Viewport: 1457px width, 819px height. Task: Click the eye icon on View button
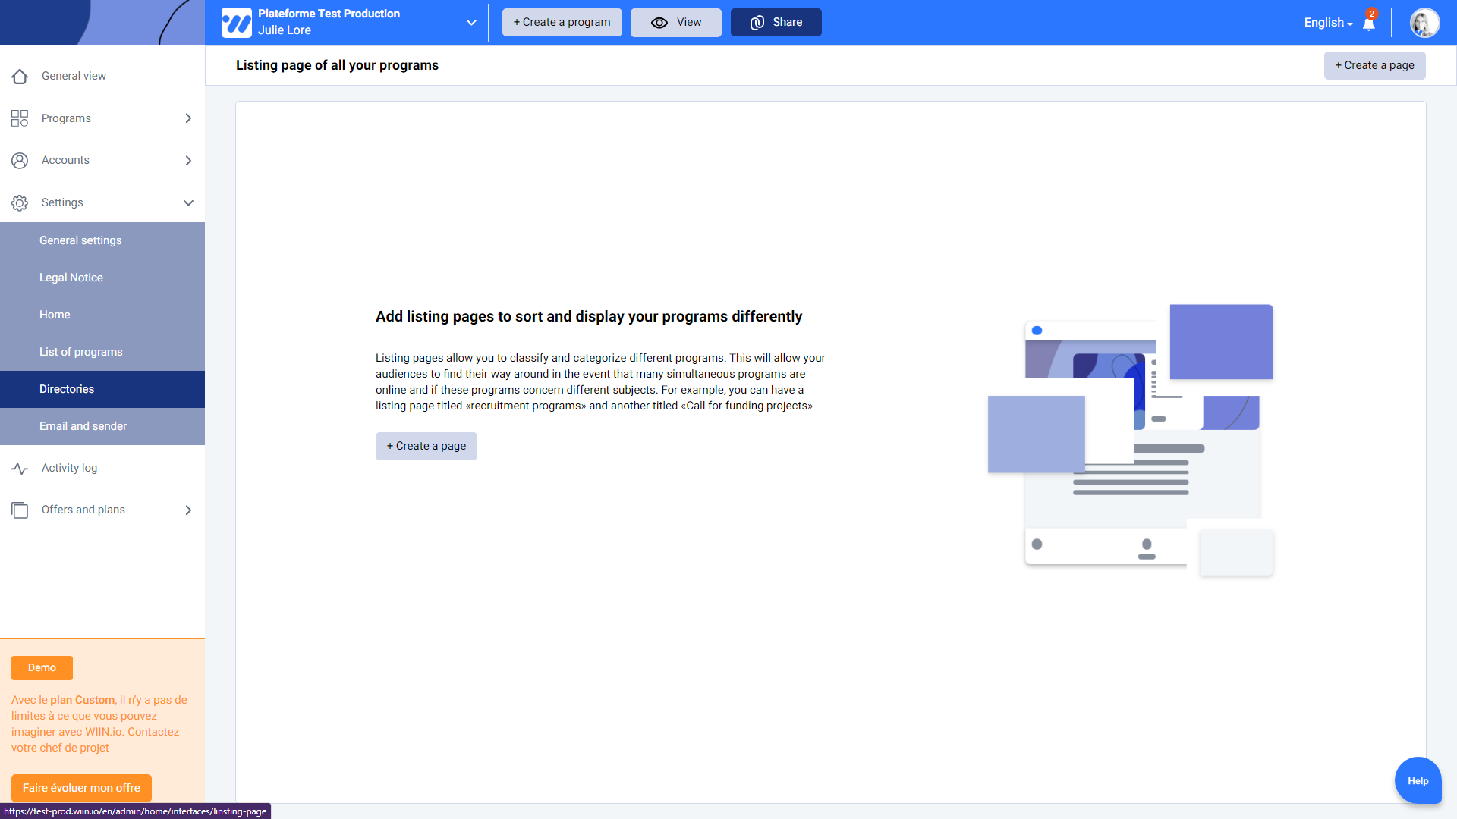coord(659,23)
